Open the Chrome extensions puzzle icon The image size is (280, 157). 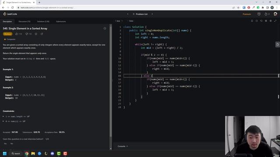click(x=262, y=7)
